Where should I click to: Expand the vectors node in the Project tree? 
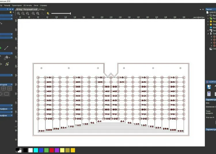pyautogui.click(x=208, y=16)
